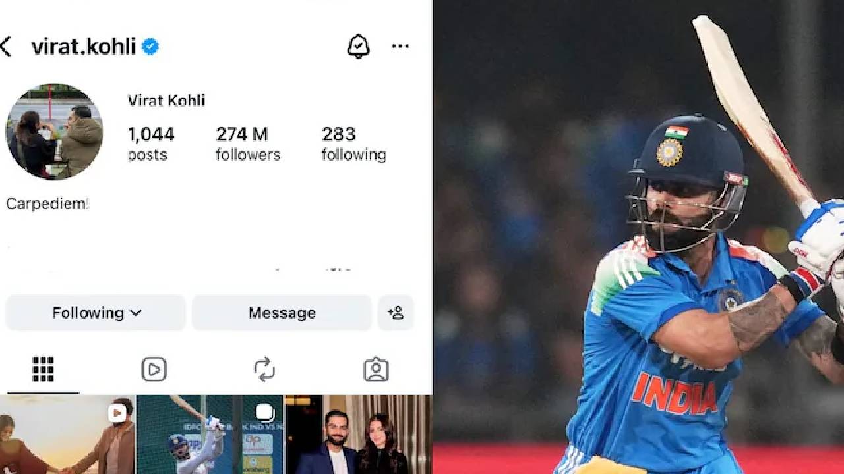844x474 pixels.
Task: Open the 283 following list
Action: click(354, 144)
